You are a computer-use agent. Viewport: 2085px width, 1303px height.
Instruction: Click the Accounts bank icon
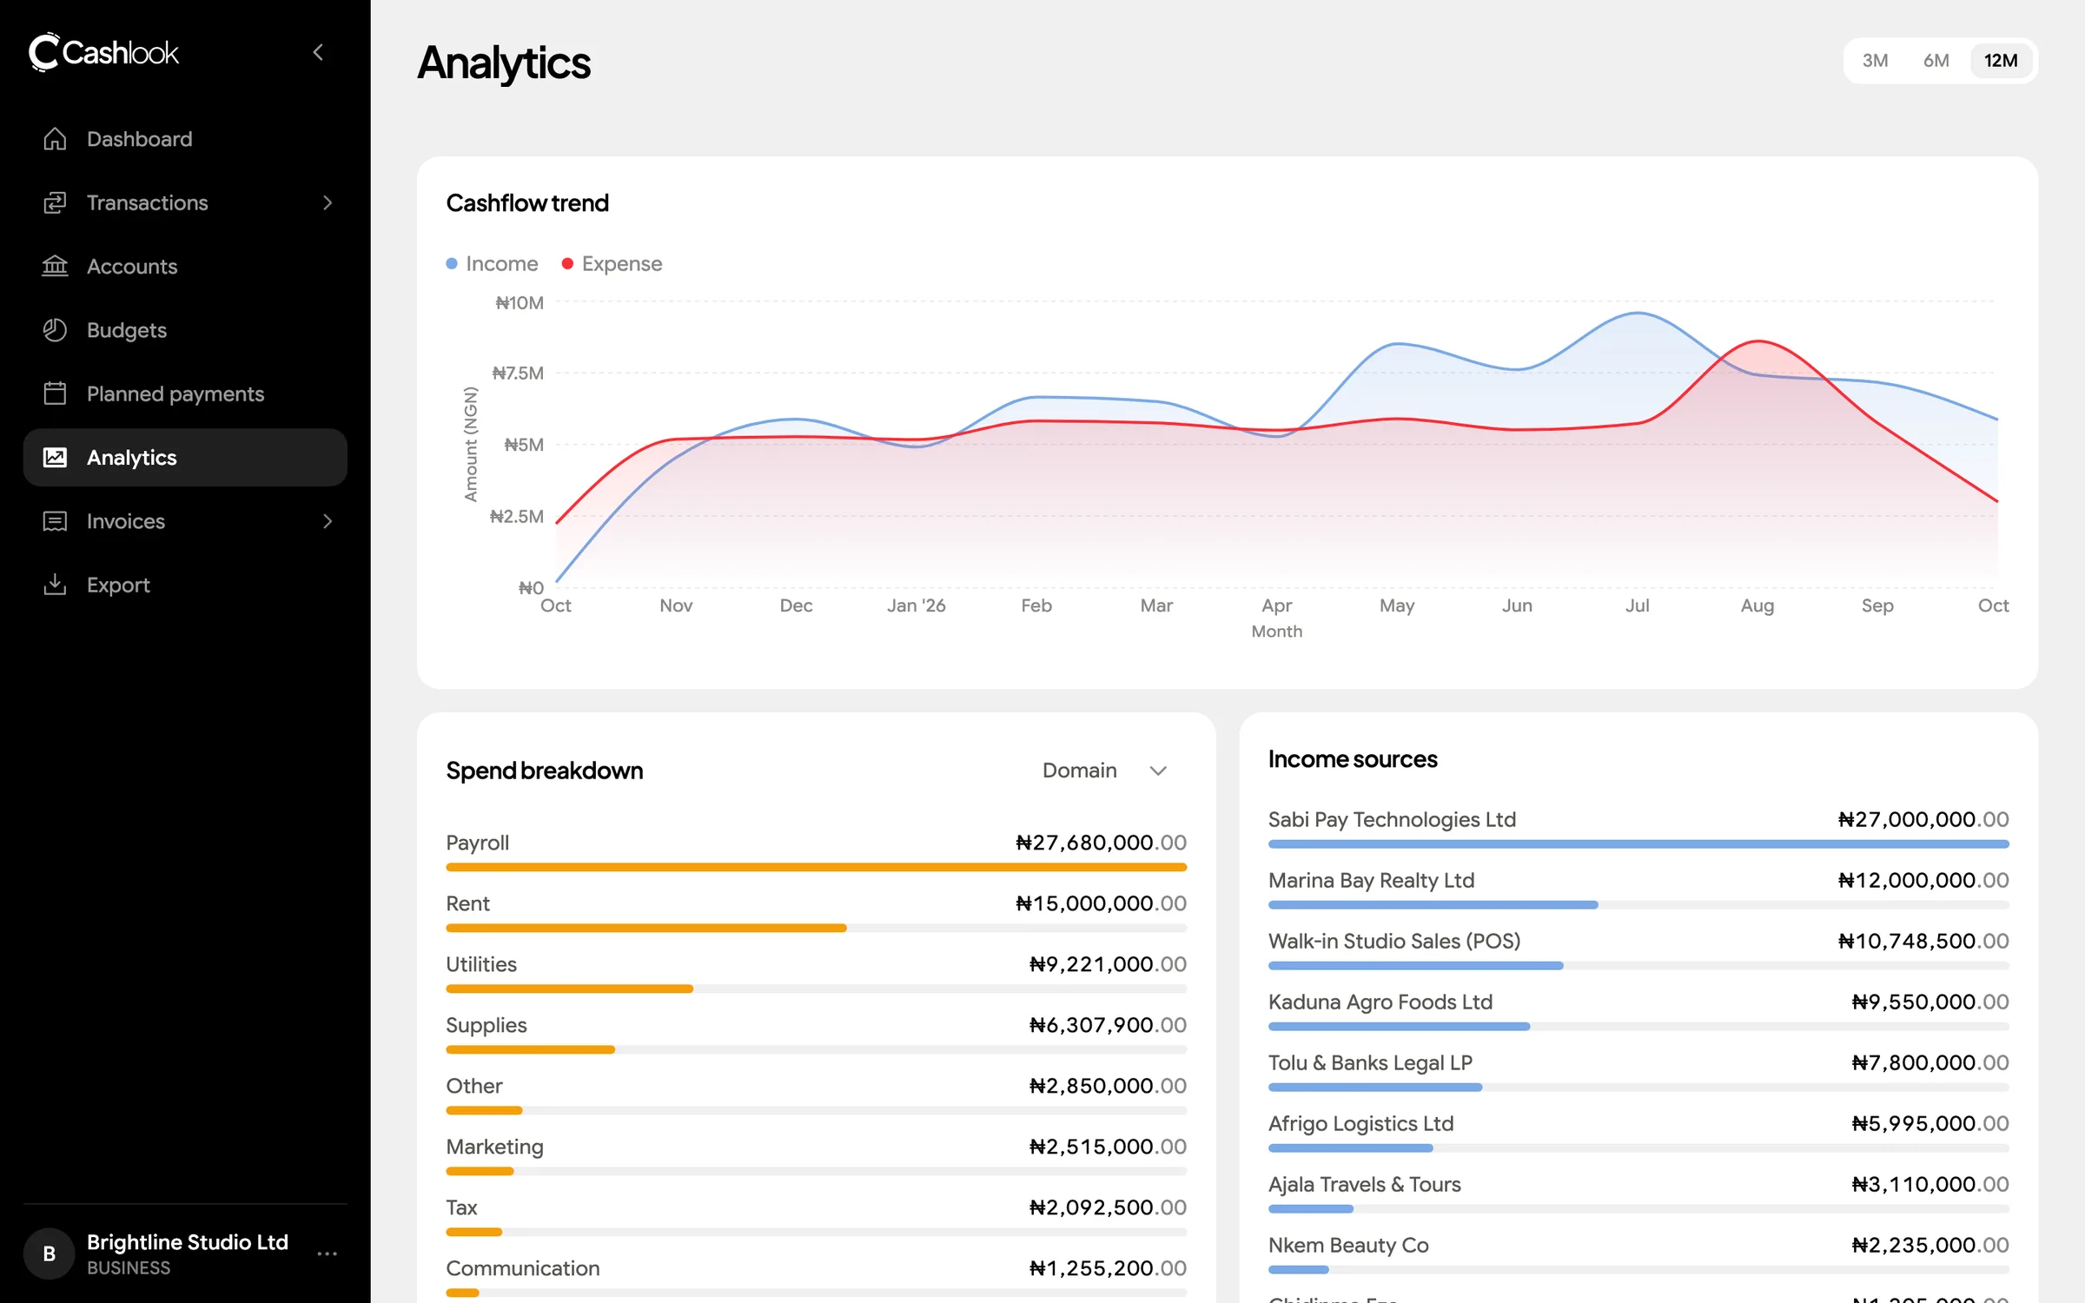click(55, 266)
